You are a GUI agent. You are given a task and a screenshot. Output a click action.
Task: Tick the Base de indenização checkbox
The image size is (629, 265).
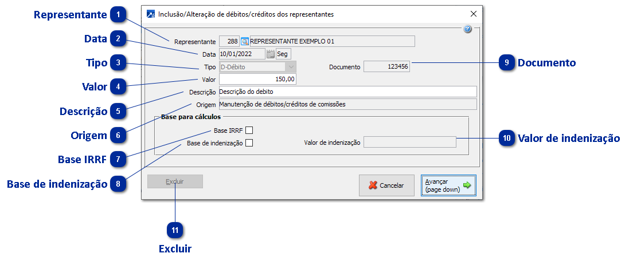pos(249,143)
